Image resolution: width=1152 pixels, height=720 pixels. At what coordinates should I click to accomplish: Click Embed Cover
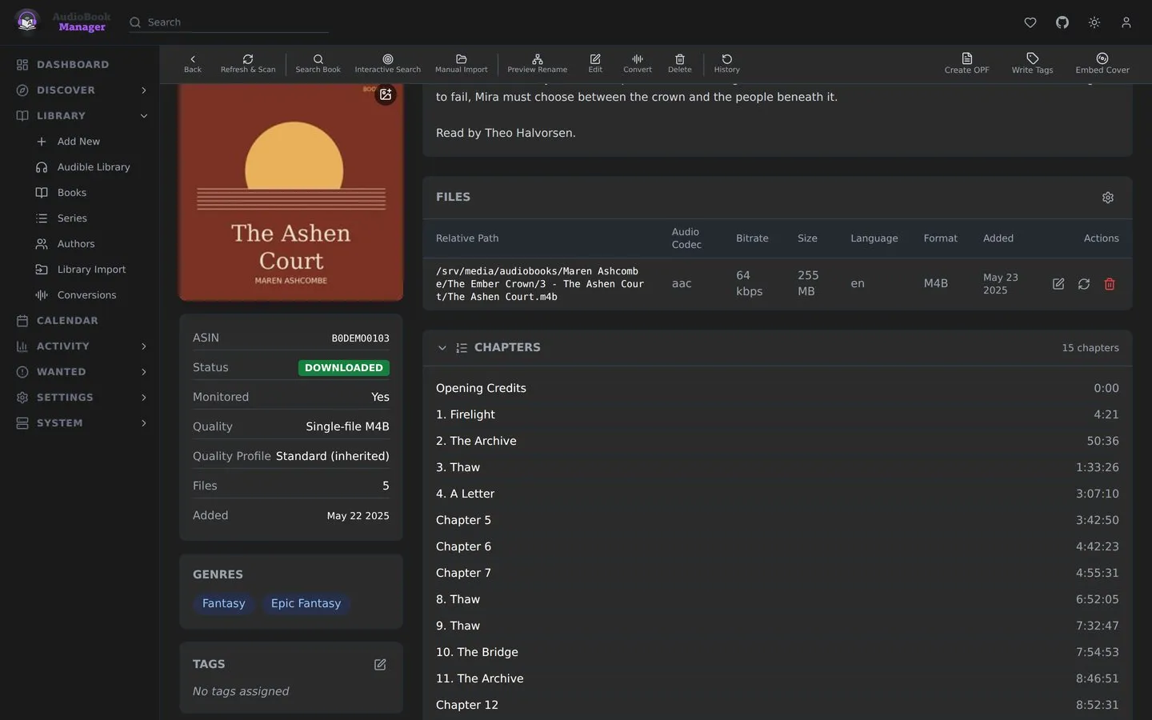(1102, 63)
